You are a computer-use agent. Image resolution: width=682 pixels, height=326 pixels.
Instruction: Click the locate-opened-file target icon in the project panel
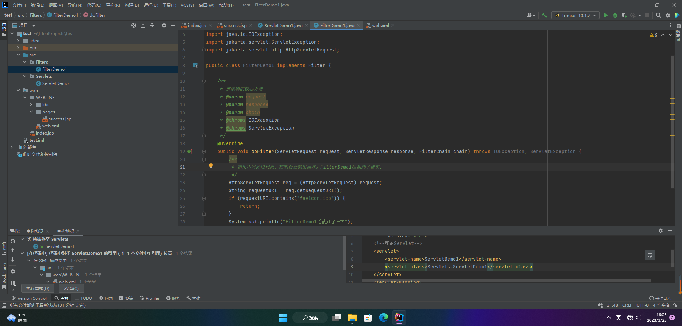[134, 25]
